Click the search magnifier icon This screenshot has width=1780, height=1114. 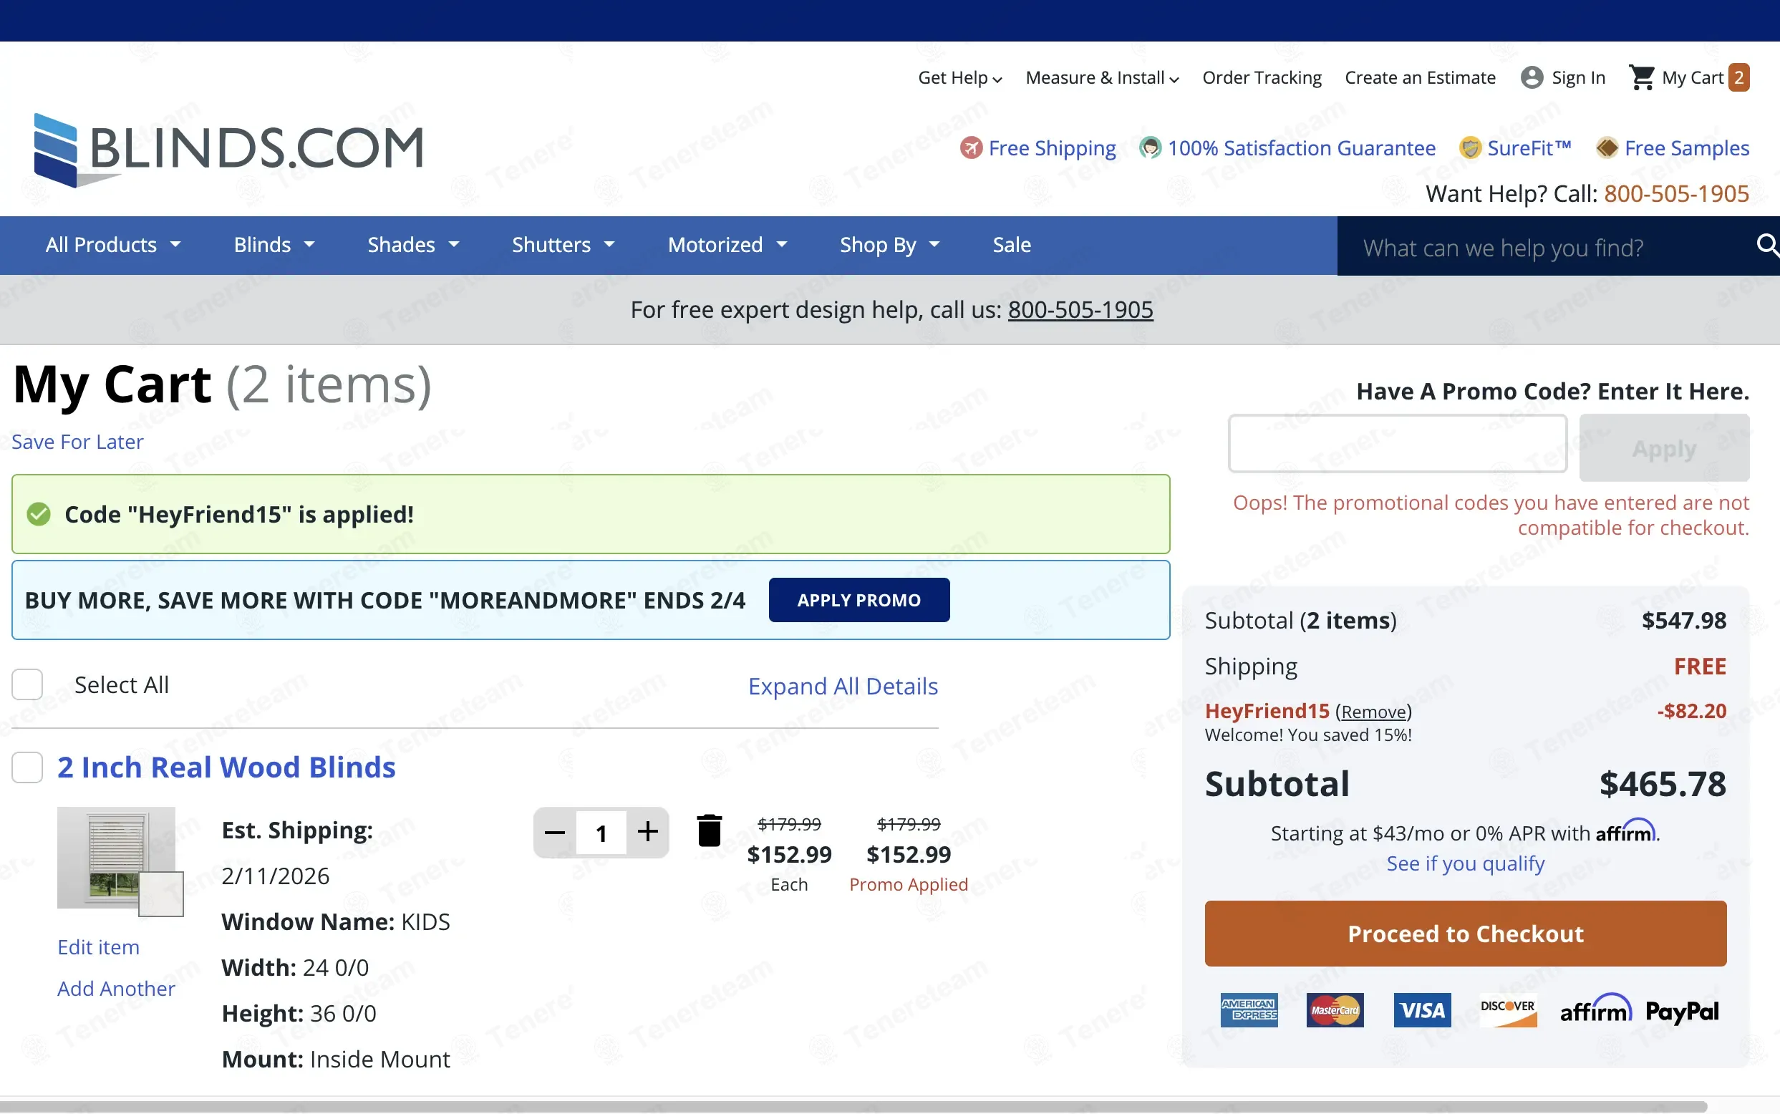(x=1768, y=245)
